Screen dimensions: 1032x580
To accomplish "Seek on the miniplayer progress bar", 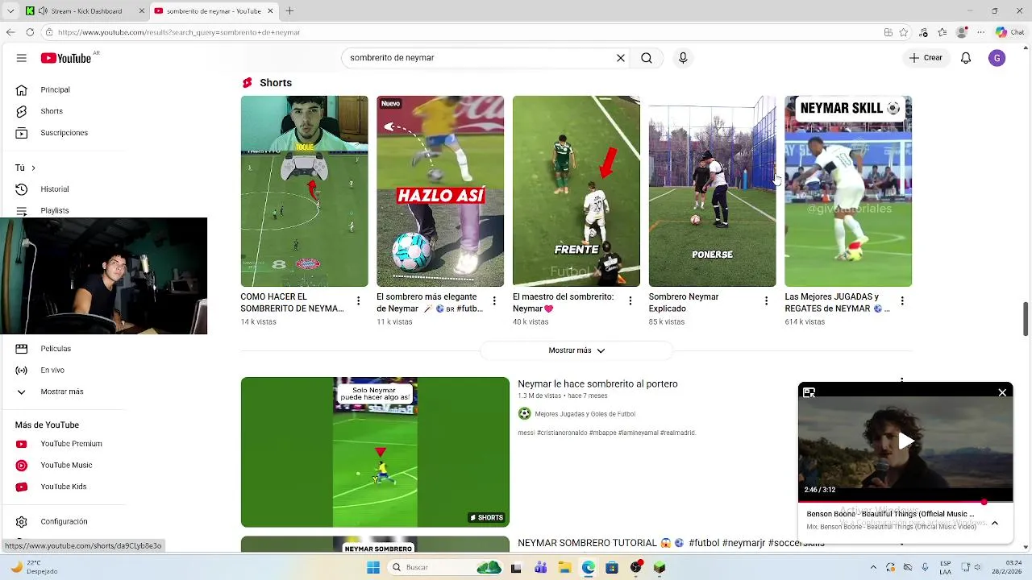I will tap(905, 502).
